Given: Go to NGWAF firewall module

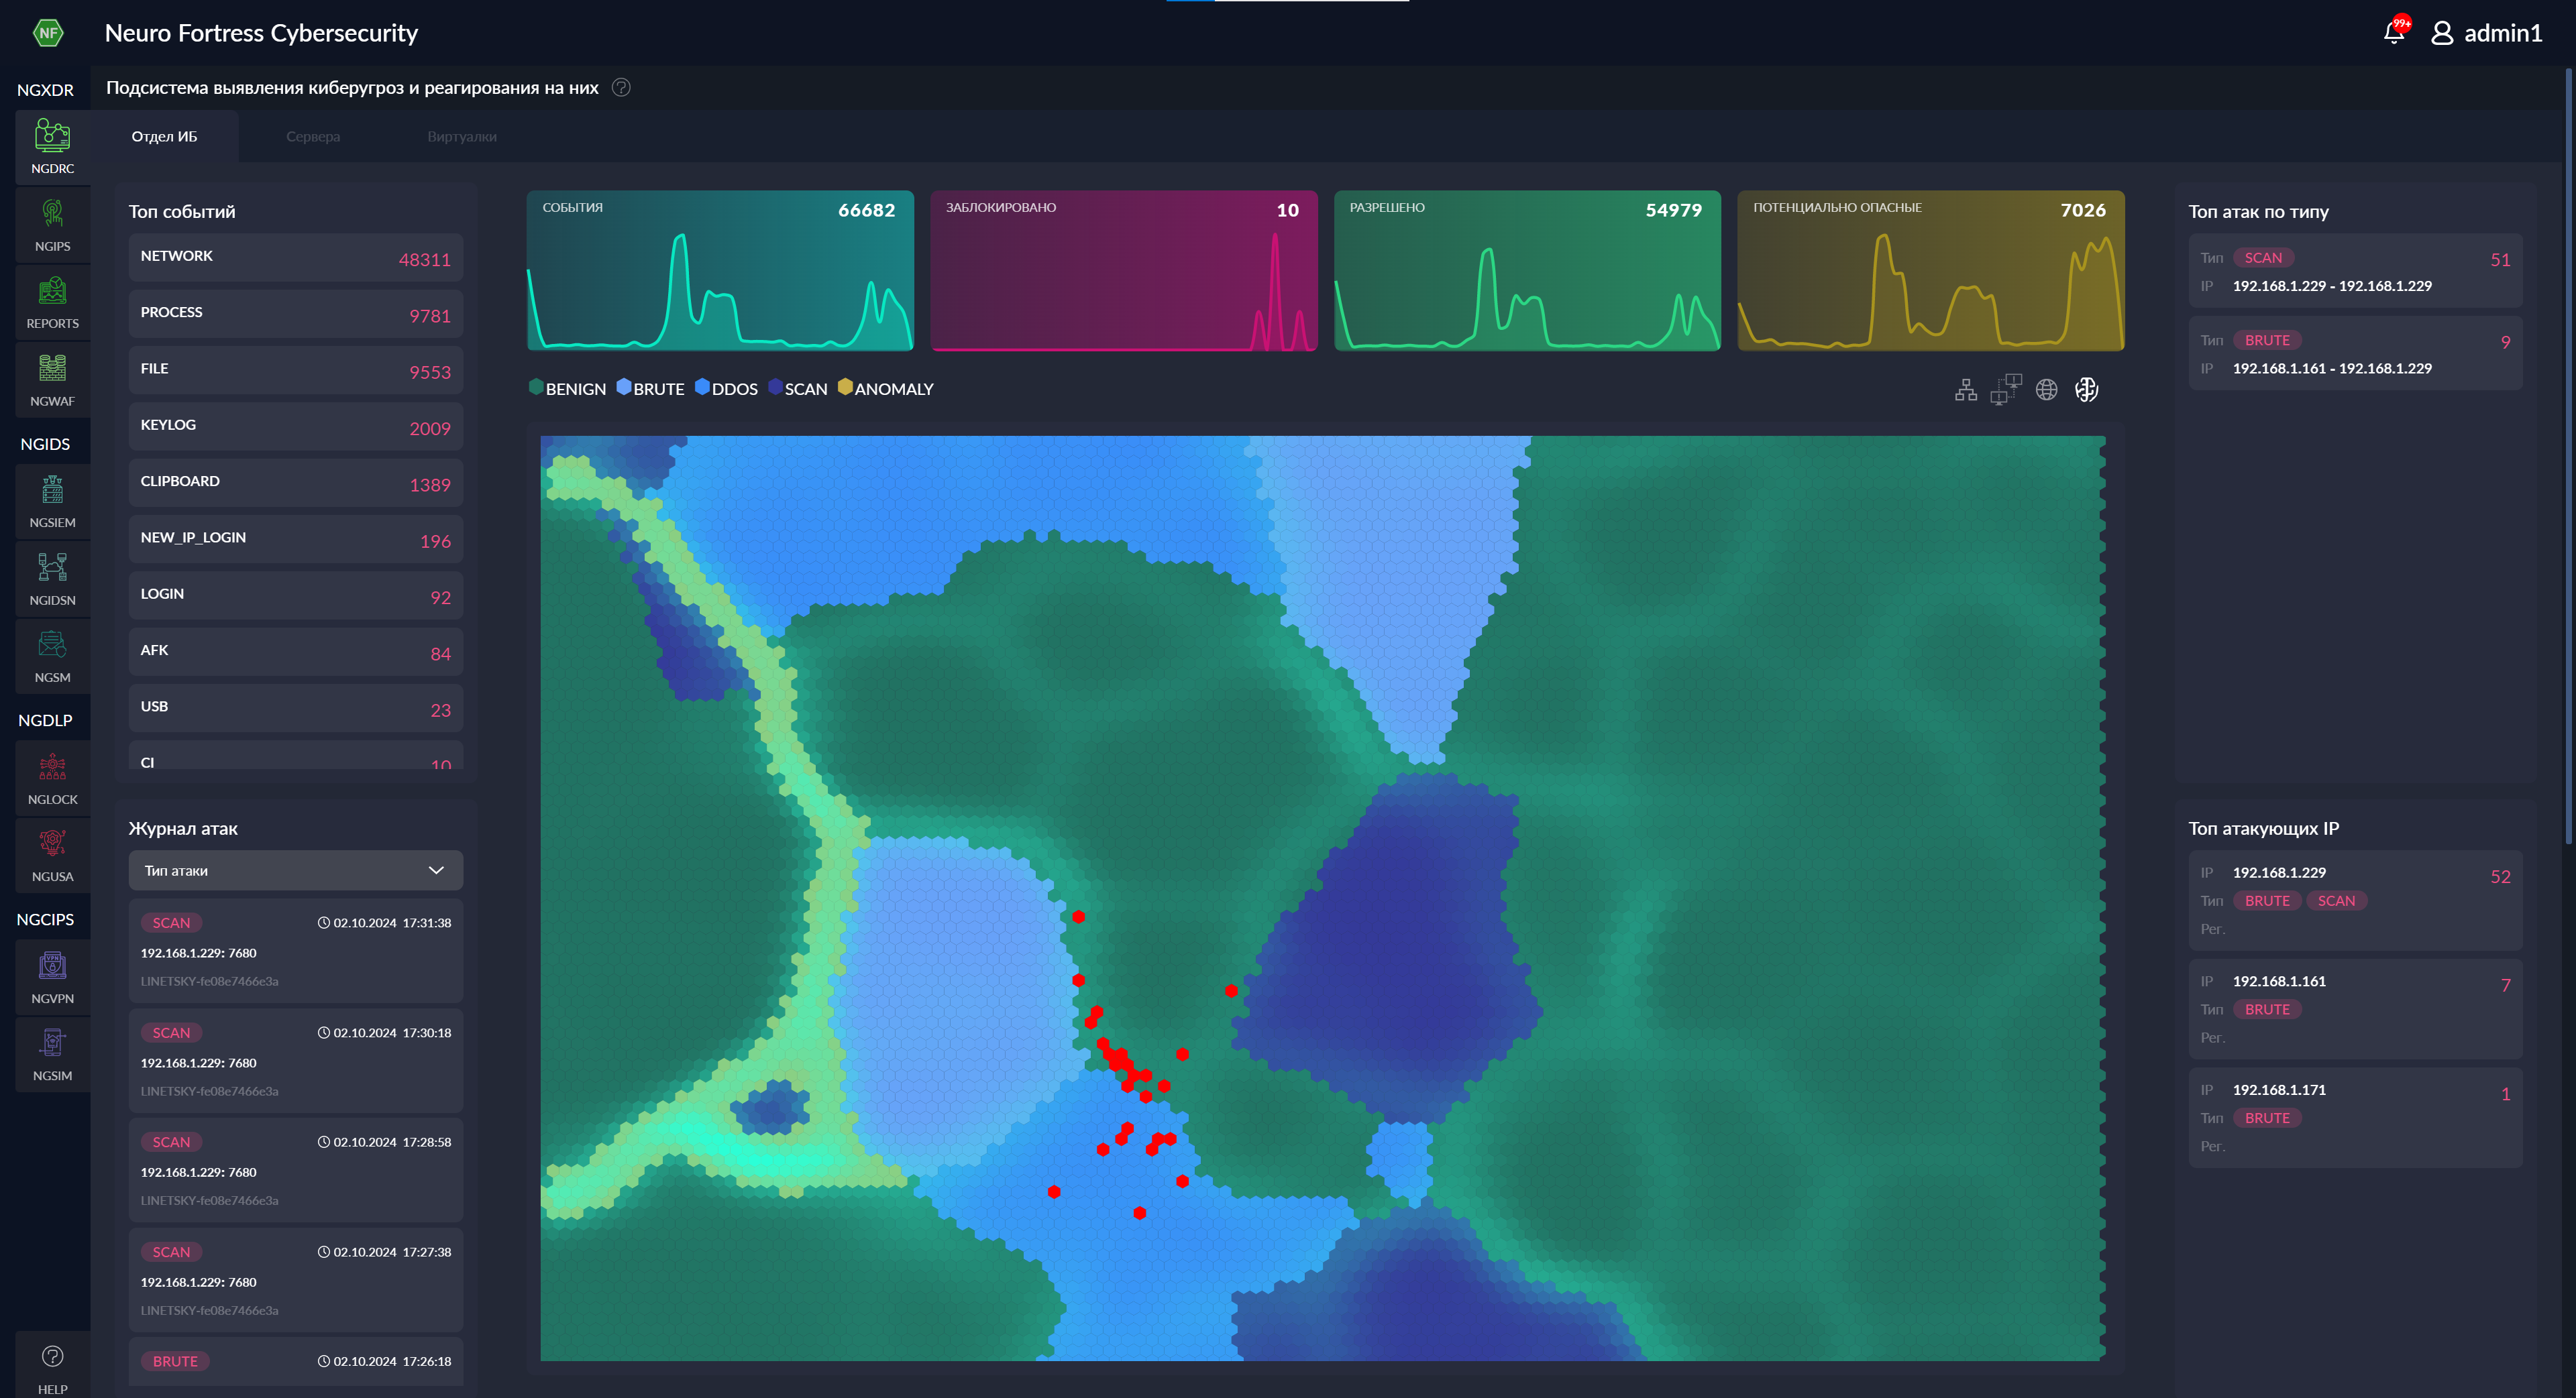Looking at the screenshot, I should click(52, 380).
